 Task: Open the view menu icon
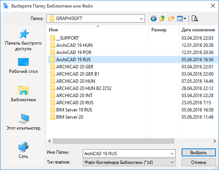click(180, 19)
